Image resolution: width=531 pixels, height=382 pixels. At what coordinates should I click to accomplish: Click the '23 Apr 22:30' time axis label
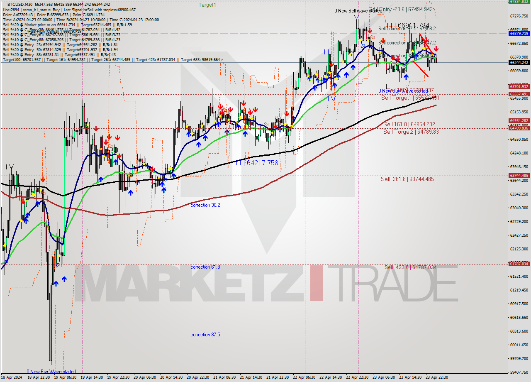(x=437, y=377)
